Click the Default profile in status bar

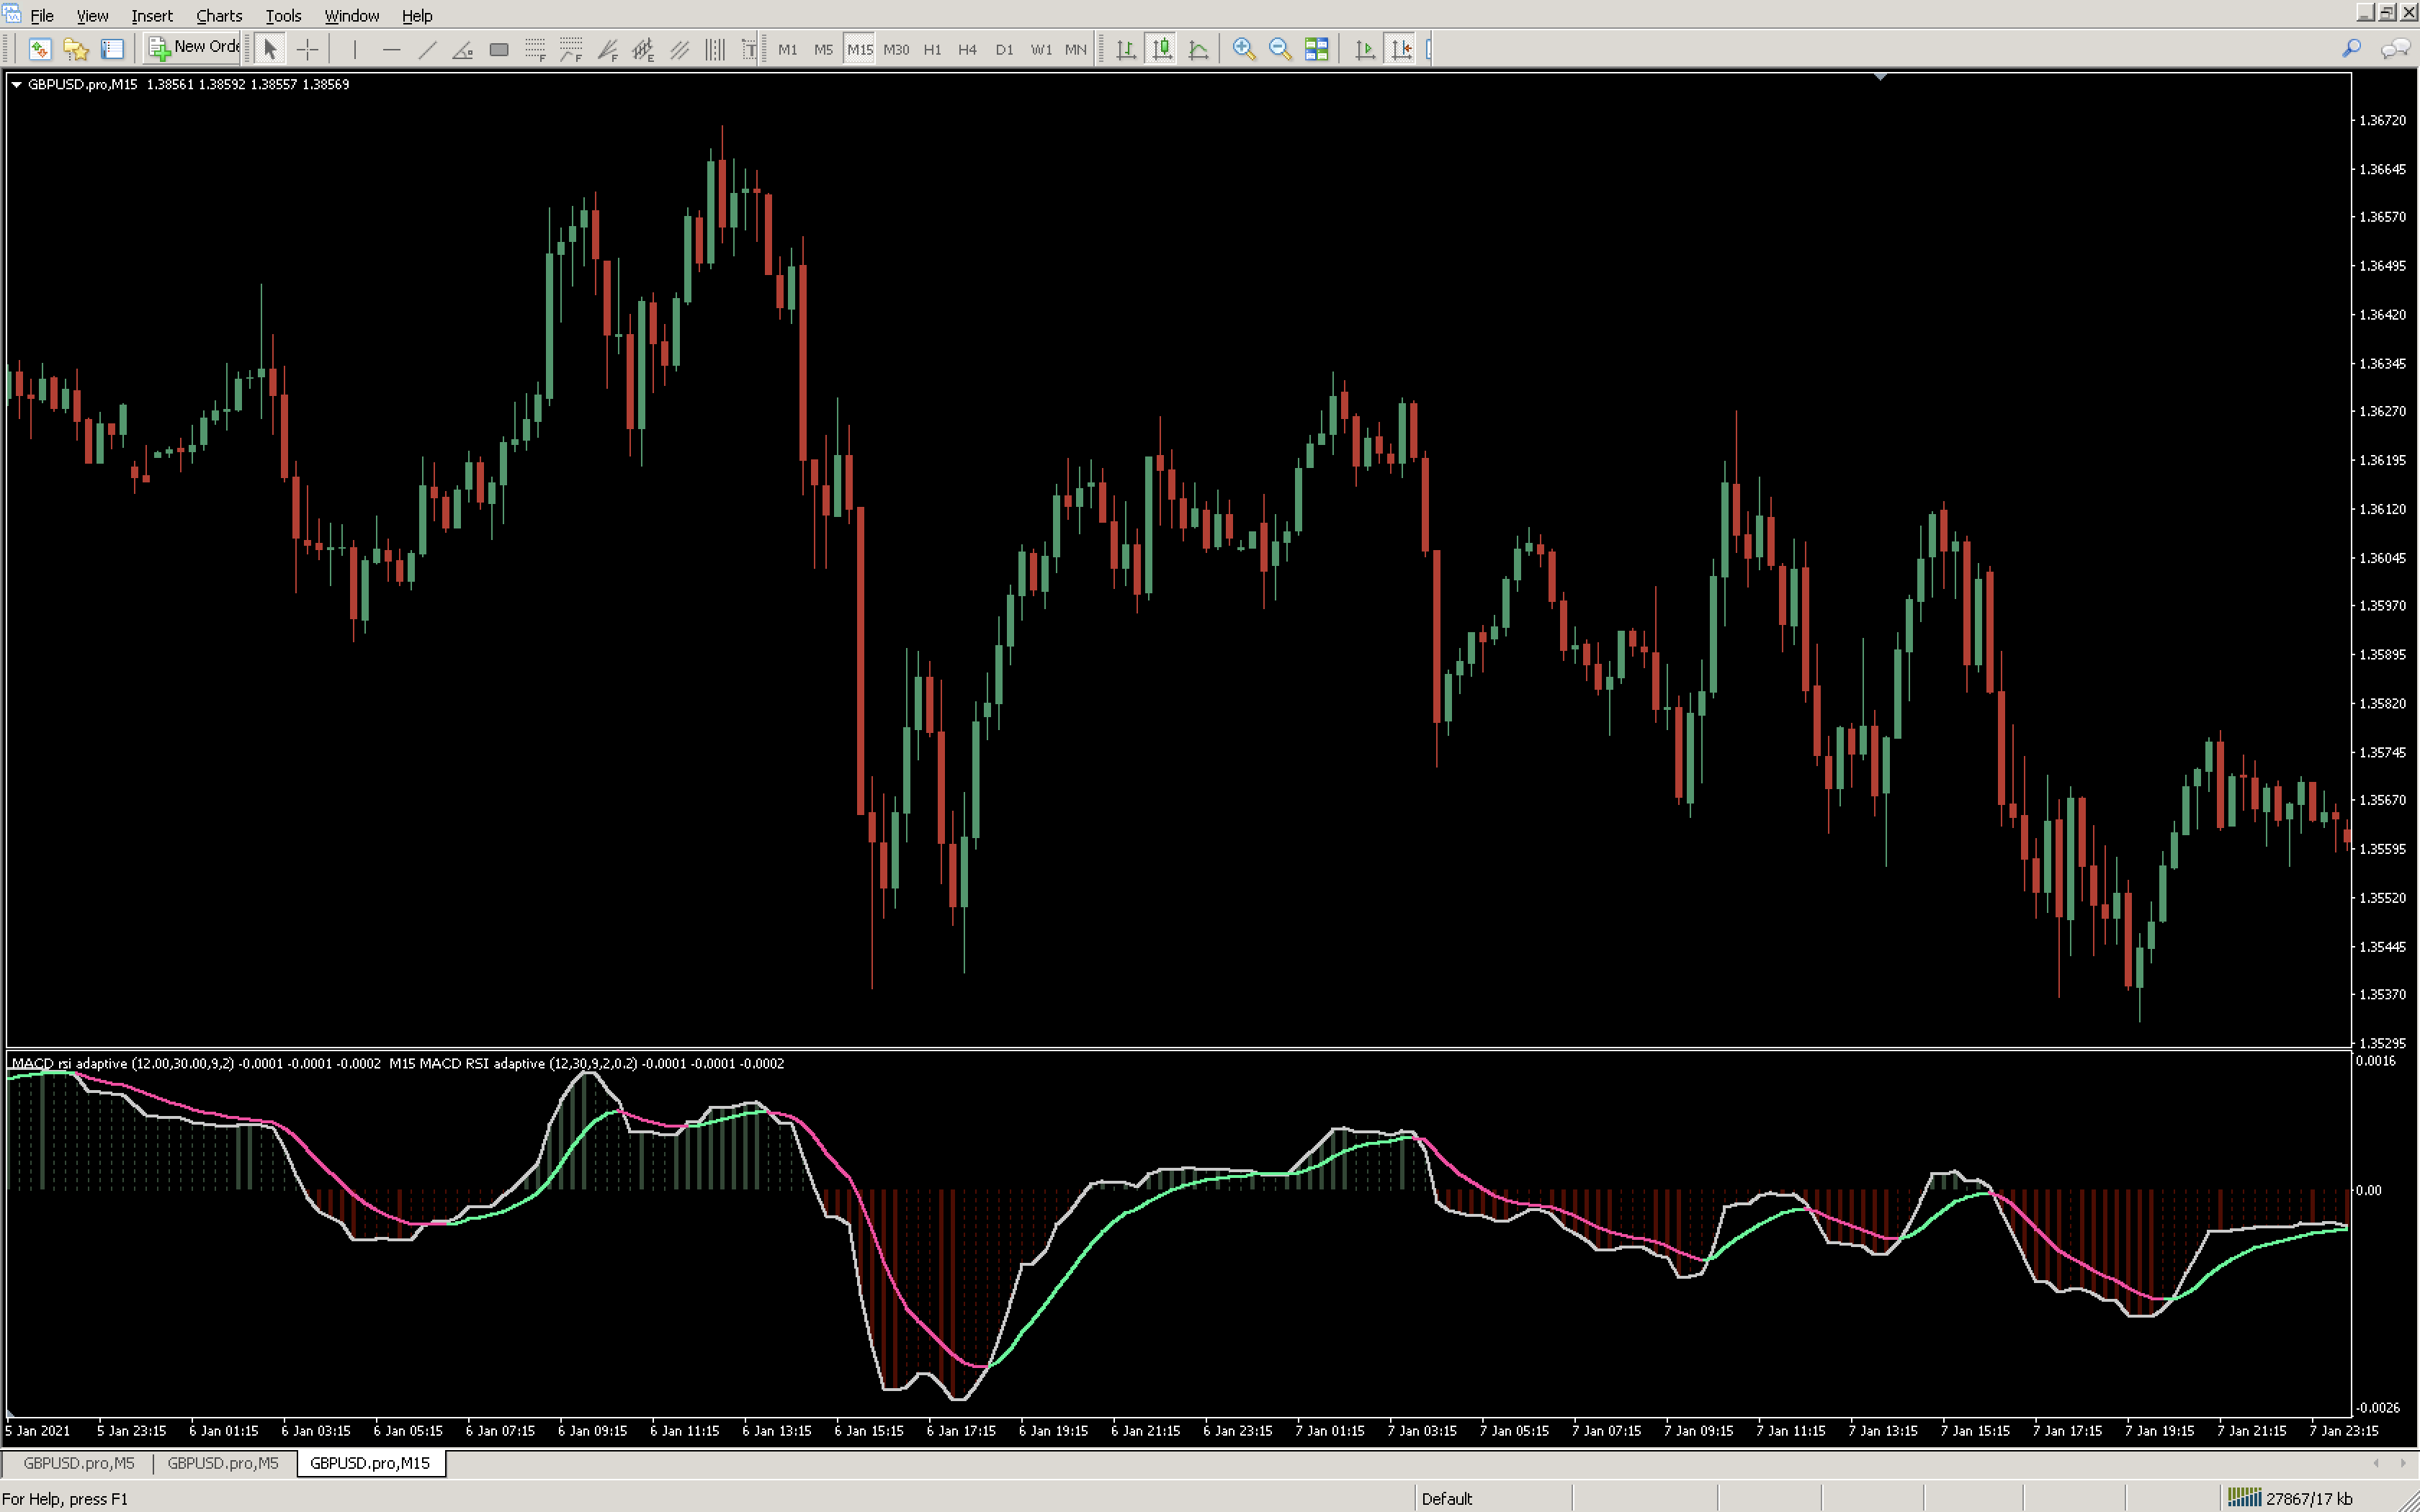(1446, 1497)
